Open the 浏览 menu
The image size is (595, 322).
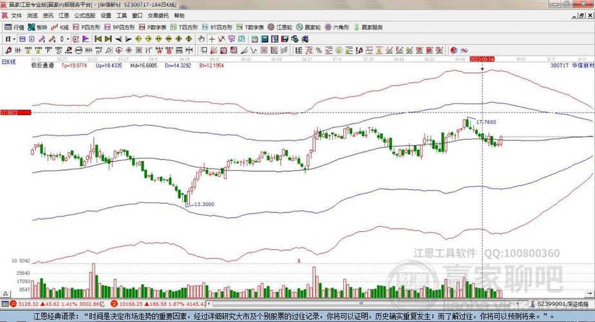32,15
